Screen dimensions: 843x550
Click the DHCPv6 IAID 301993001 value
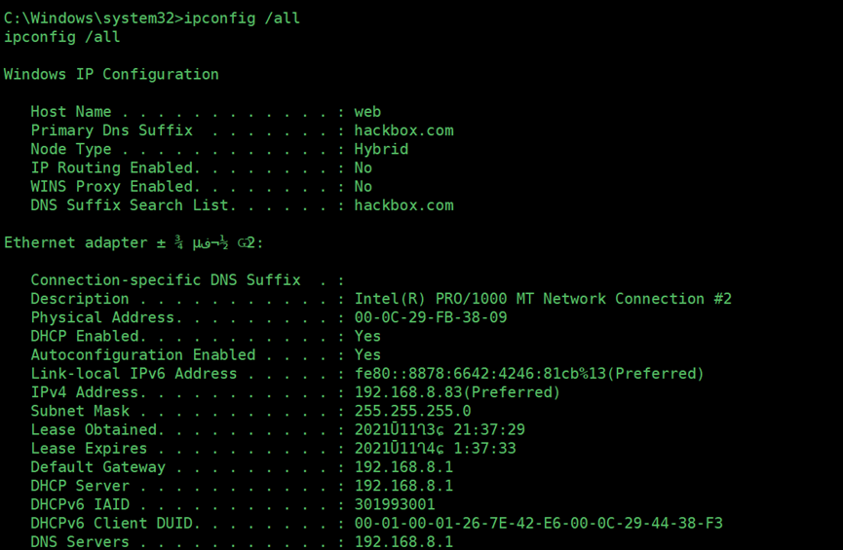pyautogui.click(x=395, y=504)
